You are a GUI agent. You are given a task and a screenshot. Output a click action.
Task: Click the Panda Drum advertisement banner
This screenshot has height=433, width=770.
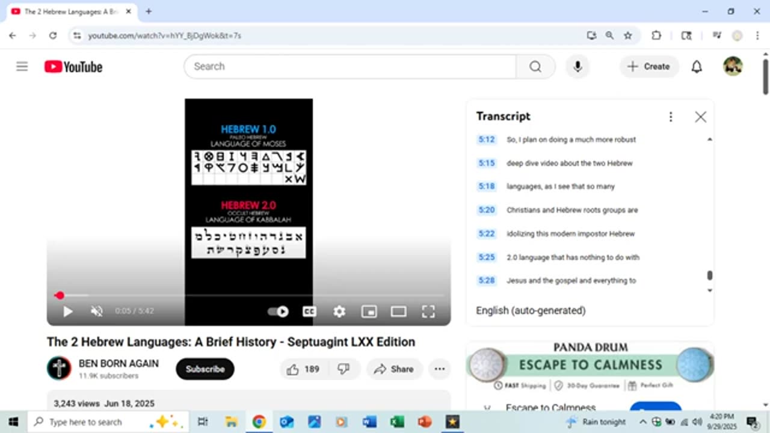(590, 367)
